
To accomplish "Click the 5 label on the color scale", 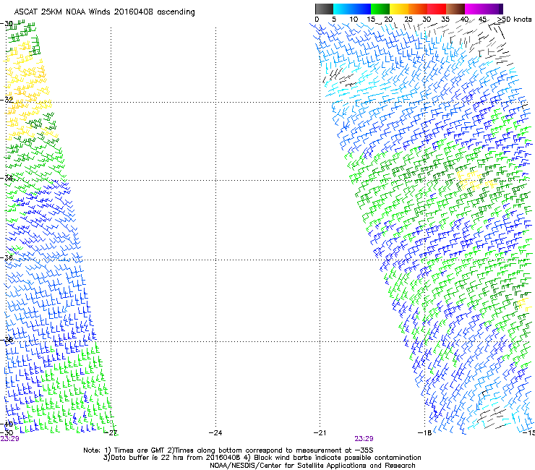I will [x=334, y=20].
